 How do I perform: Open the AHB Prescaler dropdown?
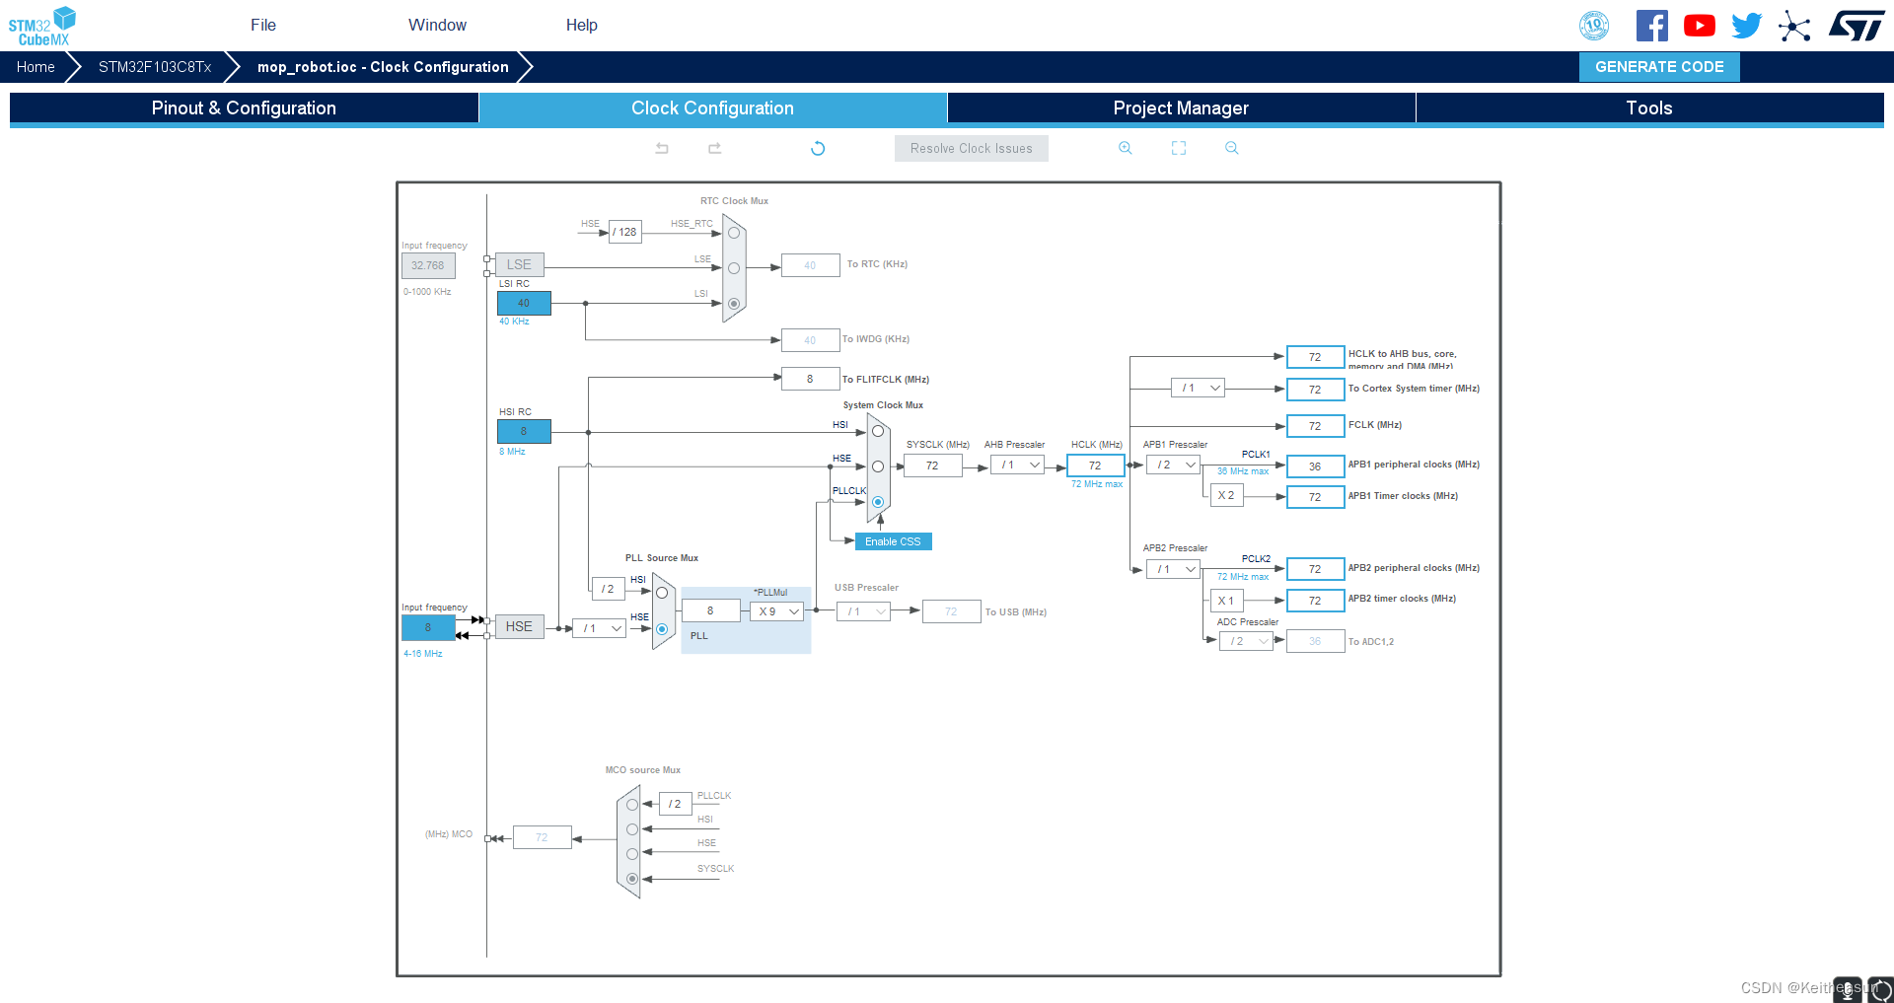pyautogui.click(x=1018, y=466)
